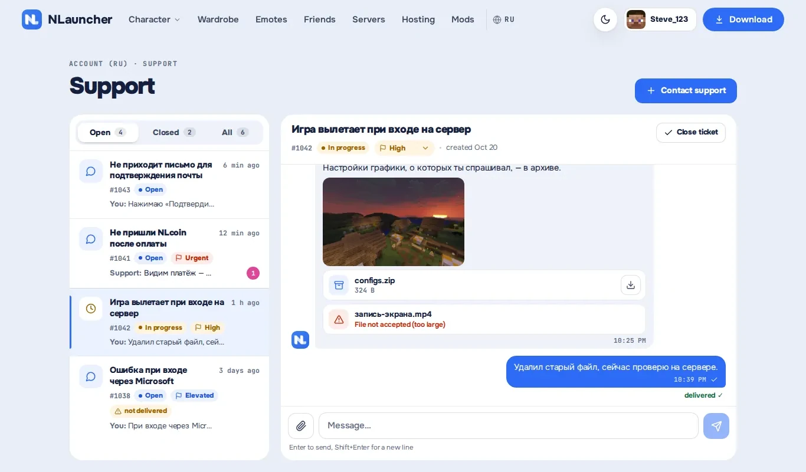Open the sunset screenshot attachment
Viewport: 806px width, 472px height.
tap(394, 222)
